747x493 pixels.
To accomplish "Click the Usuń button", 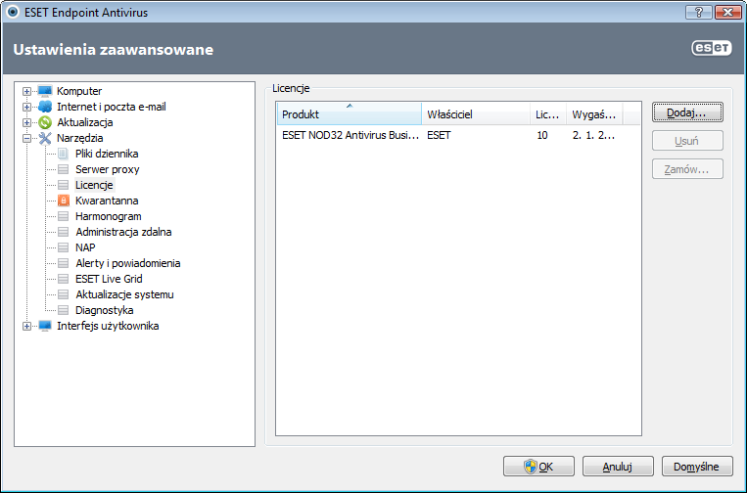I will [x=687, y=141].
